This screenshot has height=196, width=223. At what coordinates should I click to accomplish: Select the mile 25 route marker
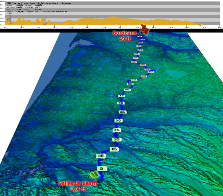click(x=117, y=130)
